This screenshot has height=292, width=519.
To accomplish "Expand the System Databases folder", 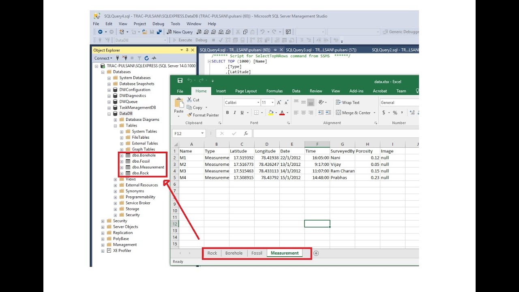I will [109, 78].
